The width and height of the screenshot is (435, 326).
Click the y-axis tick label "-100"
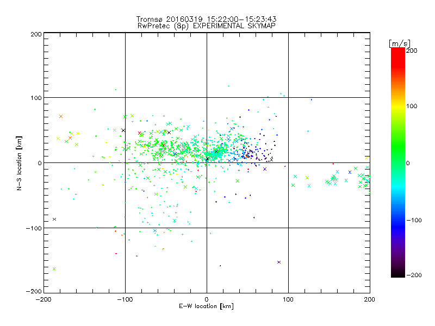(34, 228)
